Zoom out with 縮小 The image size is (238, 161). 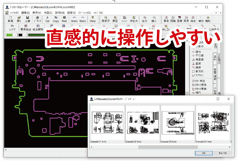154,19
